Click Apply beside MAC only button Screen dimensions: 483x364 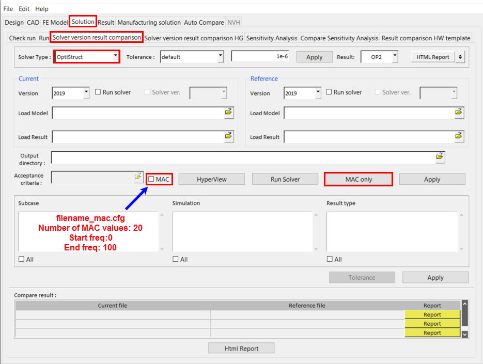point(432,179)
